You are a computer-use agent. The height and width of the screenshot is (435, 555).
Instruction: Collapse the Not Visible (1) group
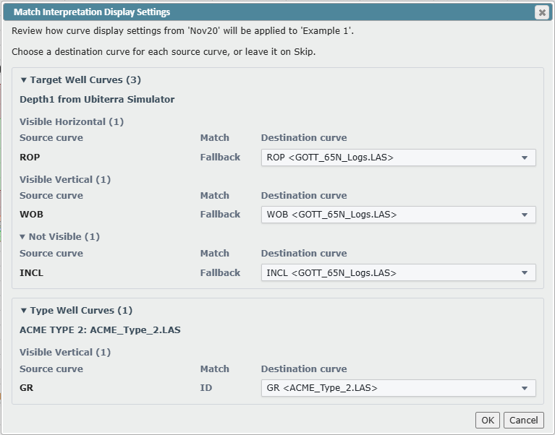pyautogui.click(x=22, y=237)
